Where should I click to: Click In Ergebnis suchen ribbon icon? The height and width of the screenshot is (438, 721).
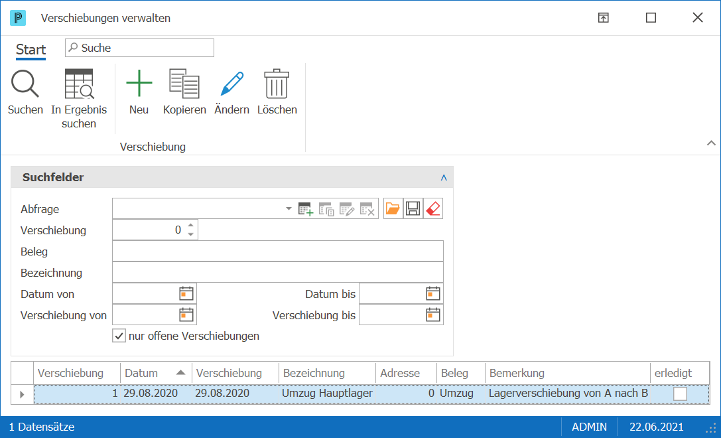pyautogui.click(x=79, y=84)
